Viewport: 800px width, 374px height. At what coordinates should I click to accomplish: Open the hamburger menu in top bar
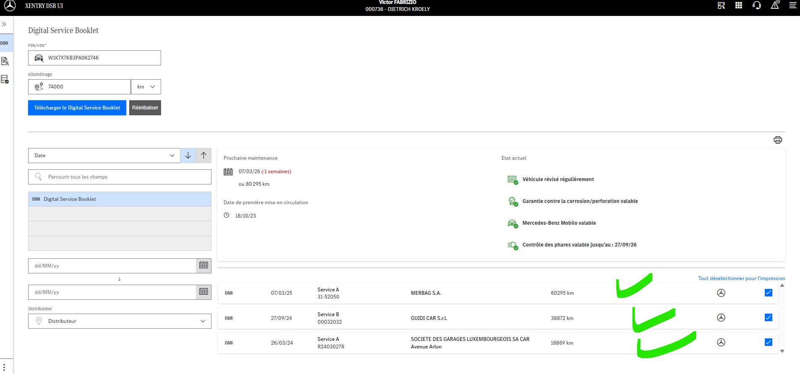(x=792, y=5)
